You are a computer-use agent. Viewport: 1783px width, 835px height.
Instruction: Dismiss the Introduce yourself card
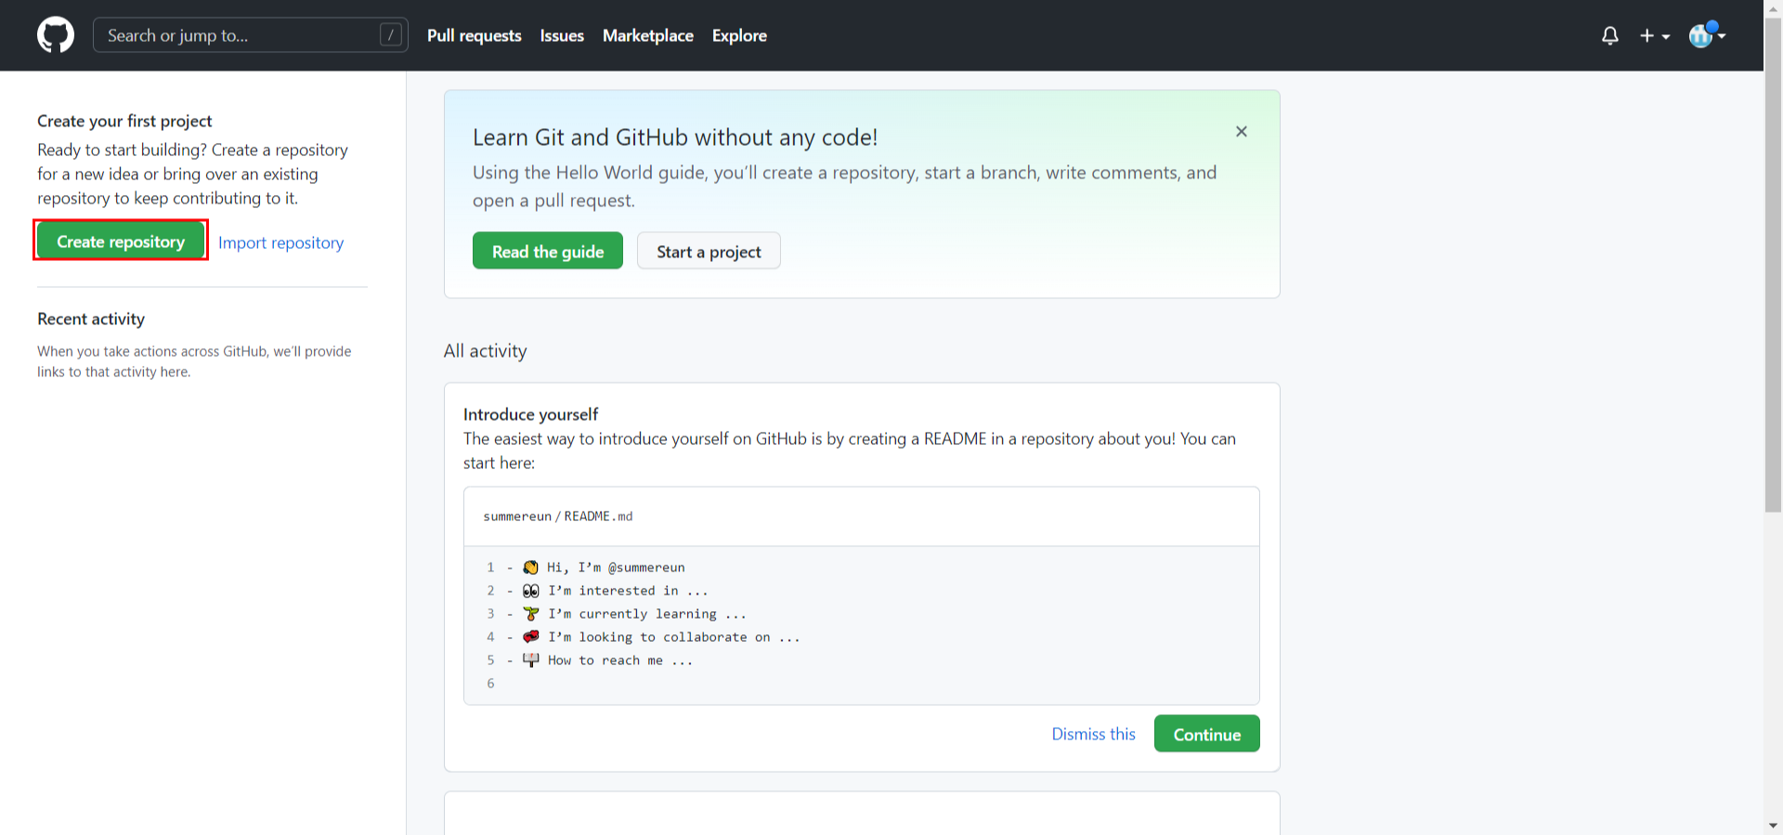1093,734
